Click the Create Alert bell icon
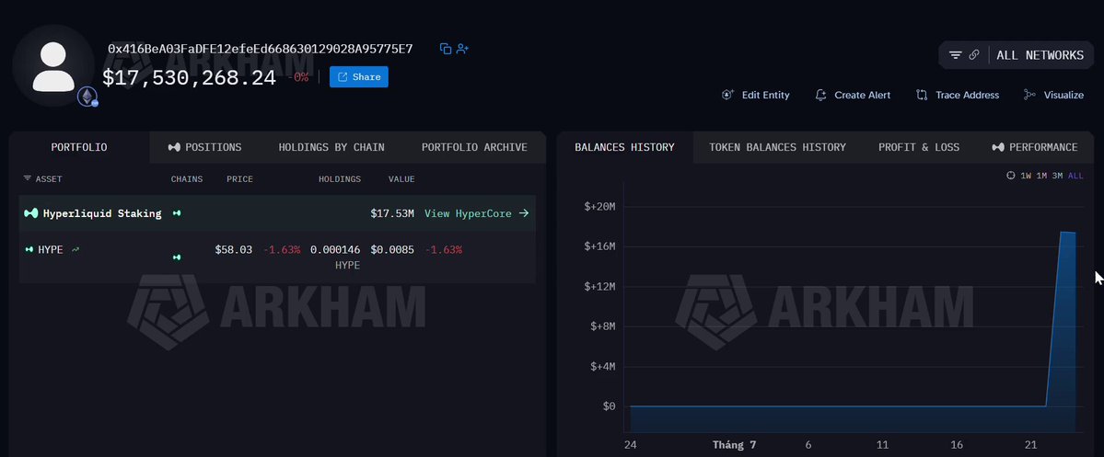Image resolution: width=1104 pixels, height=457 pixels. [820, 95]
